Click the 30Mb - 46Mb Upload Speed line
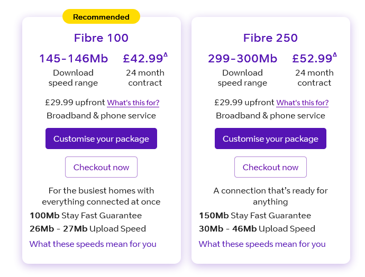 coord(257,228)
